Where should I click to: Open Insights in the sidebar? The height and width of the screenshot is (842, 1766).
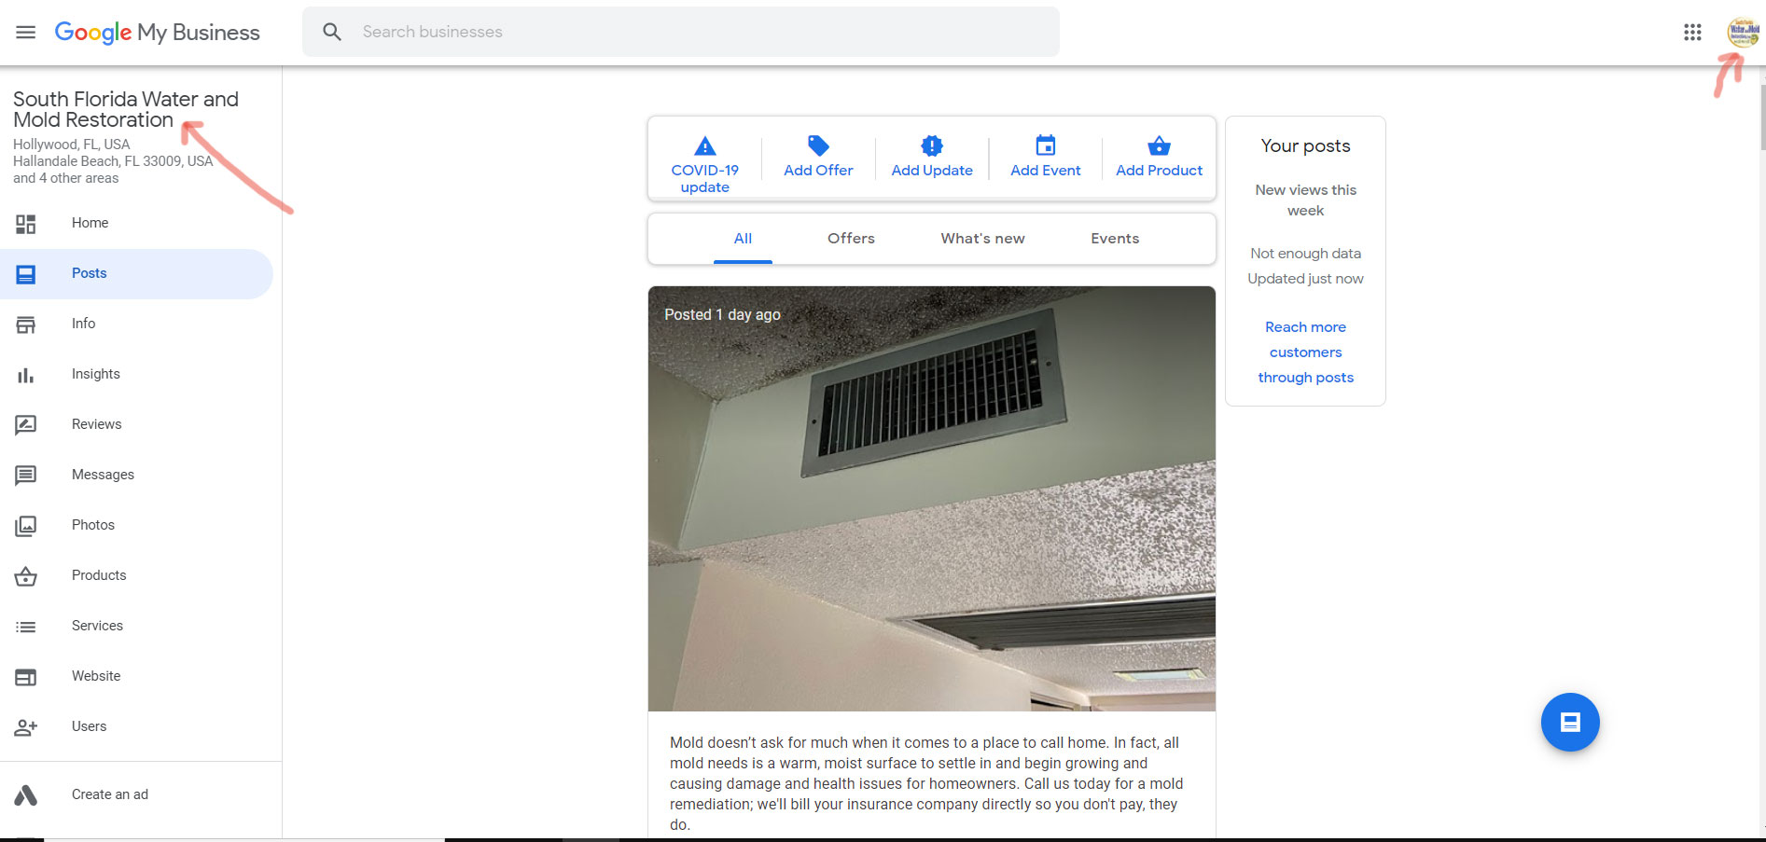[96, 374]
